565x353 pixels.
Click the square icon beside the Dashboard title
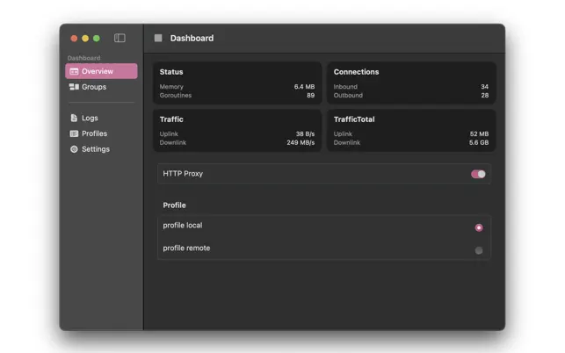[158, 39]
